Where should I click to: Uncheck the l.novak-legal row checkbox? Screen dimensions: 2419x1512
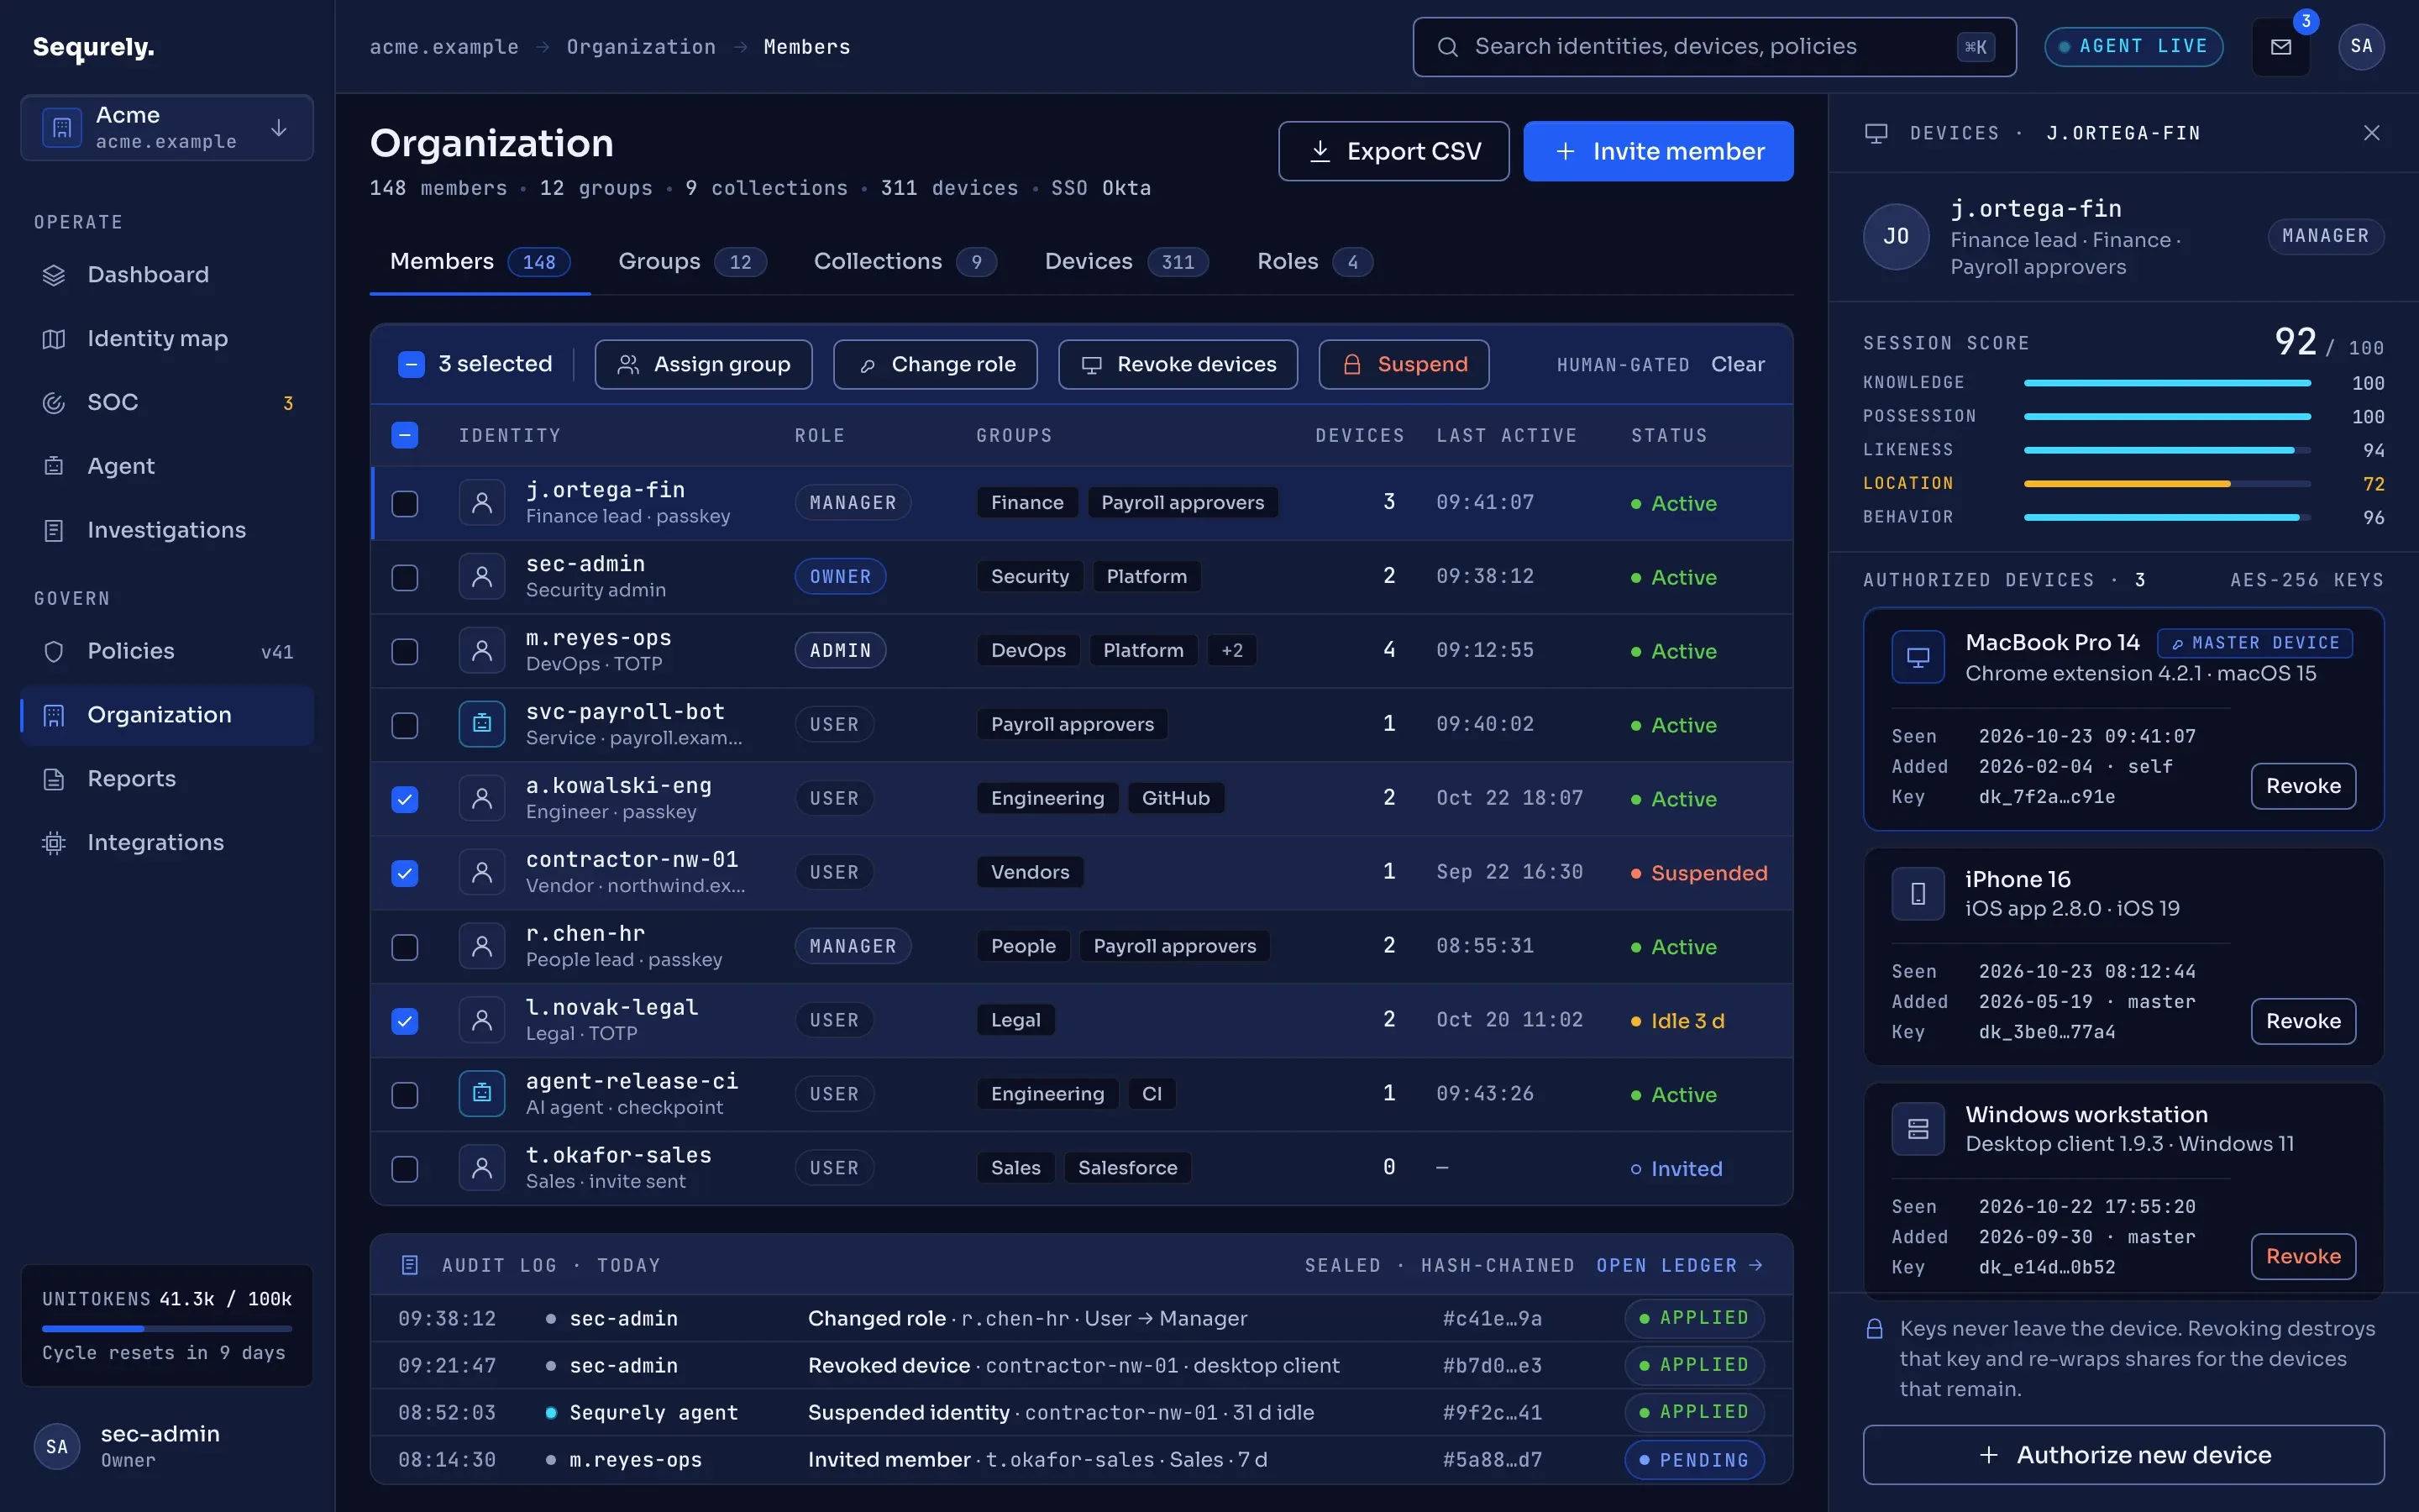[405, 1021]
